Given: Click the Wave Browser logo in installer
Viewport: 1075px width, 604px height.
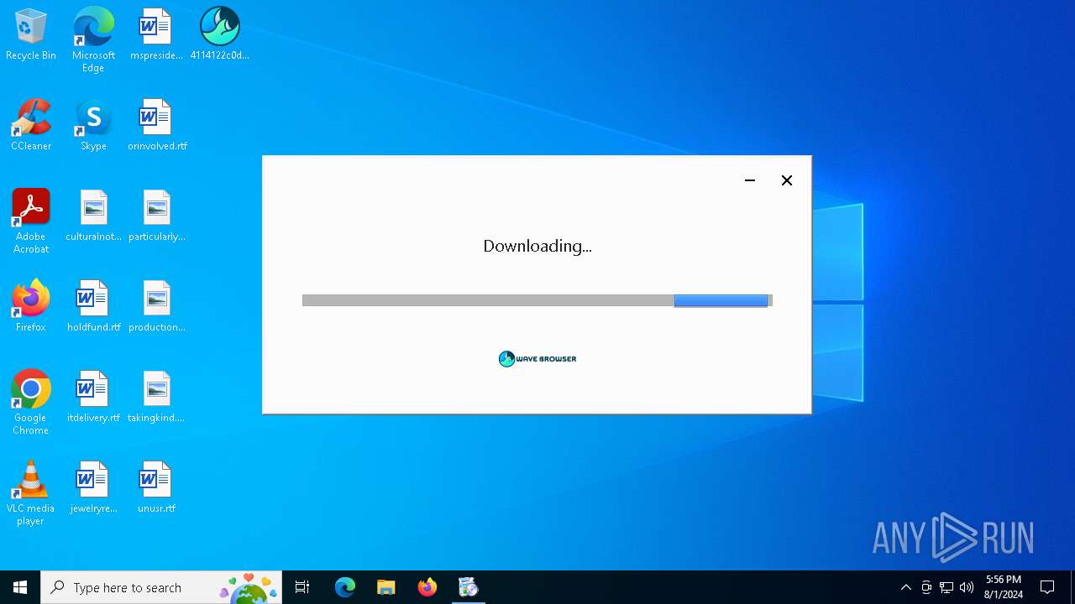Looking at the screenshot, I should click(537, 359).
